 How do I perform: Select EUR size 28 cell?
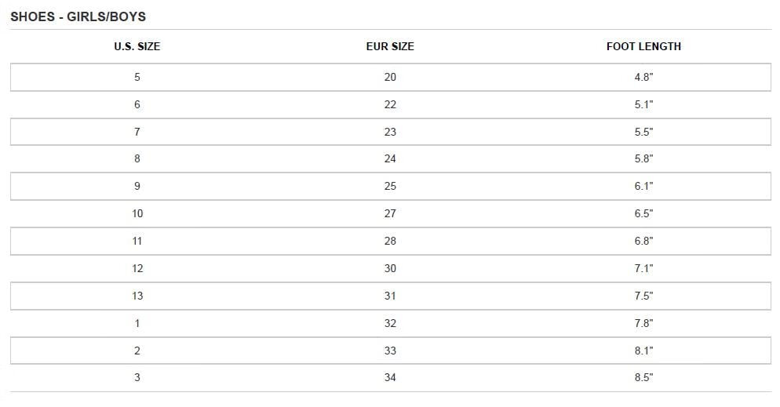(x=390, y=241)
